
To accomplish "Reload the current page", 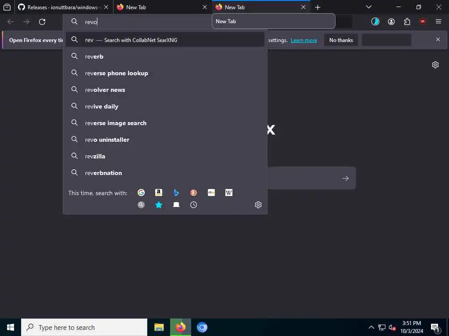I will tap(42, 22).
